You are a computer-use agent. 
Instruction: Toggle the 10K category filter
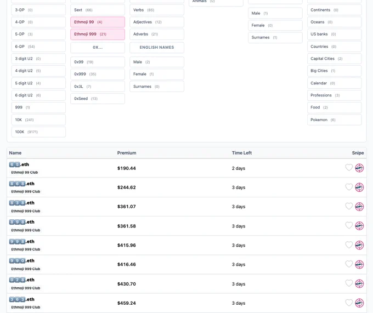[38, 120]
